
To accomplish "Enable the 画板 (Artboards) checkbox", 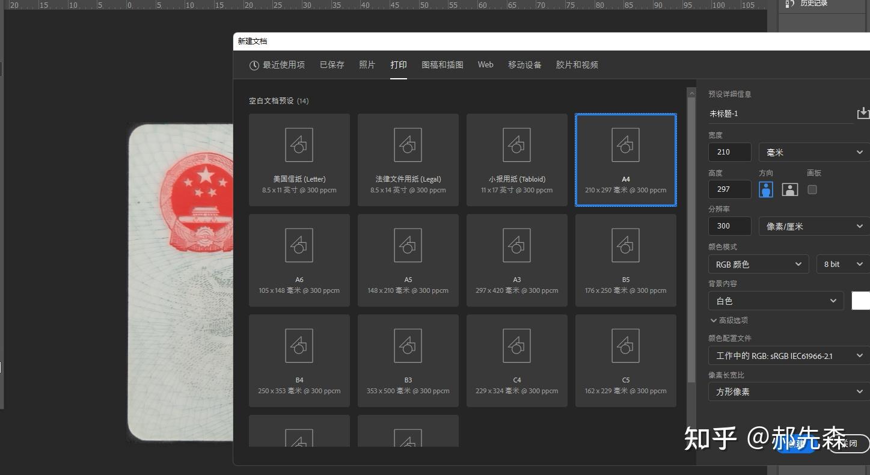I will tap(812, 189).
